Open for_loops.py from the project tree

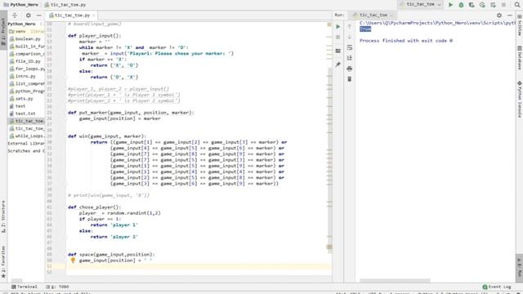coord(27,69)
